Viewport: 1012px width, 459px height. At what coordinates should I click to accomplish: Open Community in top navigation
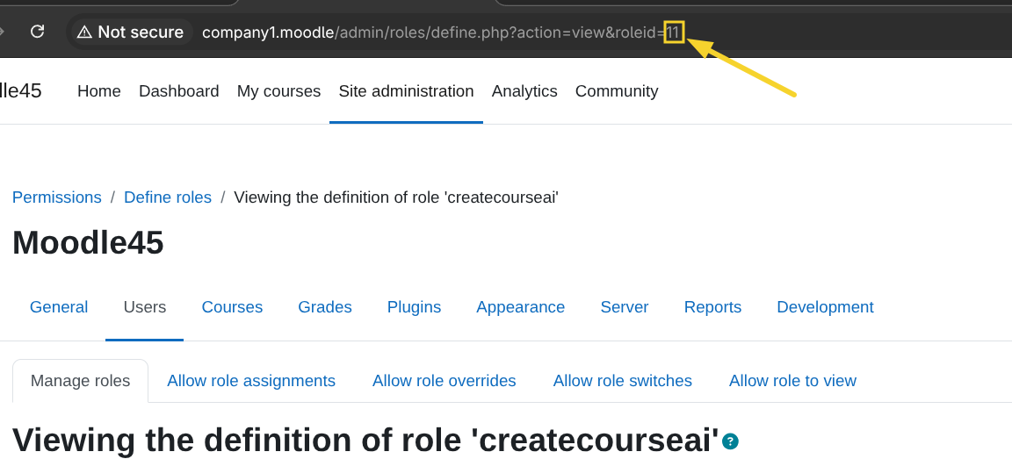(x=616, y=91)
